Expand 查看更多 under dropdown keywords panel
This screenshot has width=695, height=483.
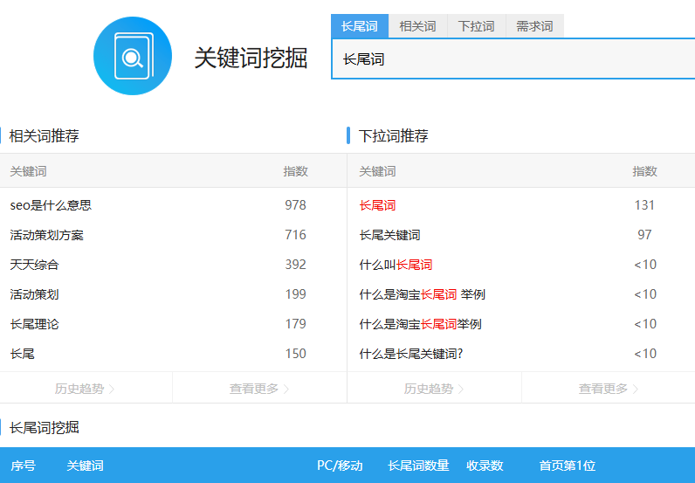609,389
